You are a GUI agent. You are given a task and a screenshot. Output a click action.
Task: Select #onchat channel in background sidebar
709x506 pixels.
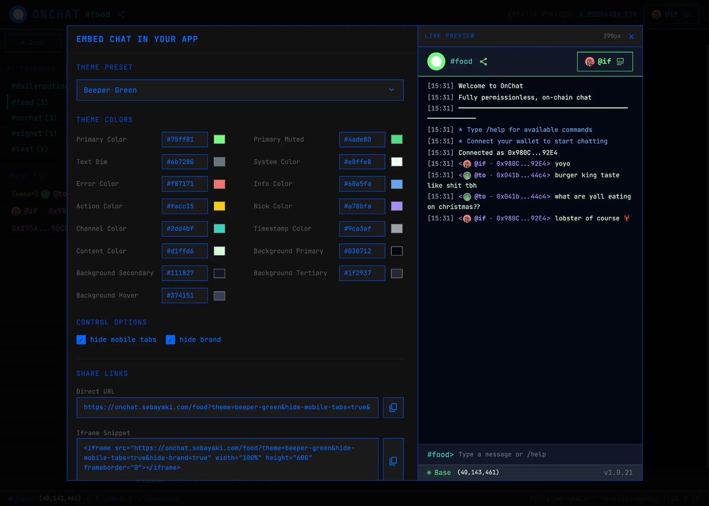[x=34, y=118]
